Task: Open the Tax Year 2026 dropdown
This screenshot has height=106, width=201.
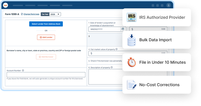Action: [x=55, y=14]
